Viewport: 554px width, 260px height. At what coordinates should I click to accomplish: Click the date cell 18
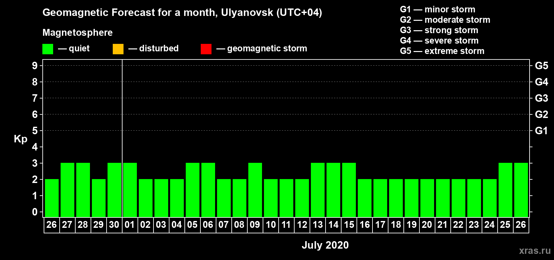396,225
